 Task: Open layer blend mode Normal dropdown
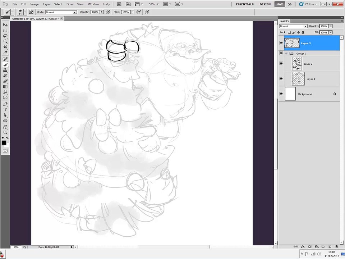pyautogui.click(x=293, y=26)
